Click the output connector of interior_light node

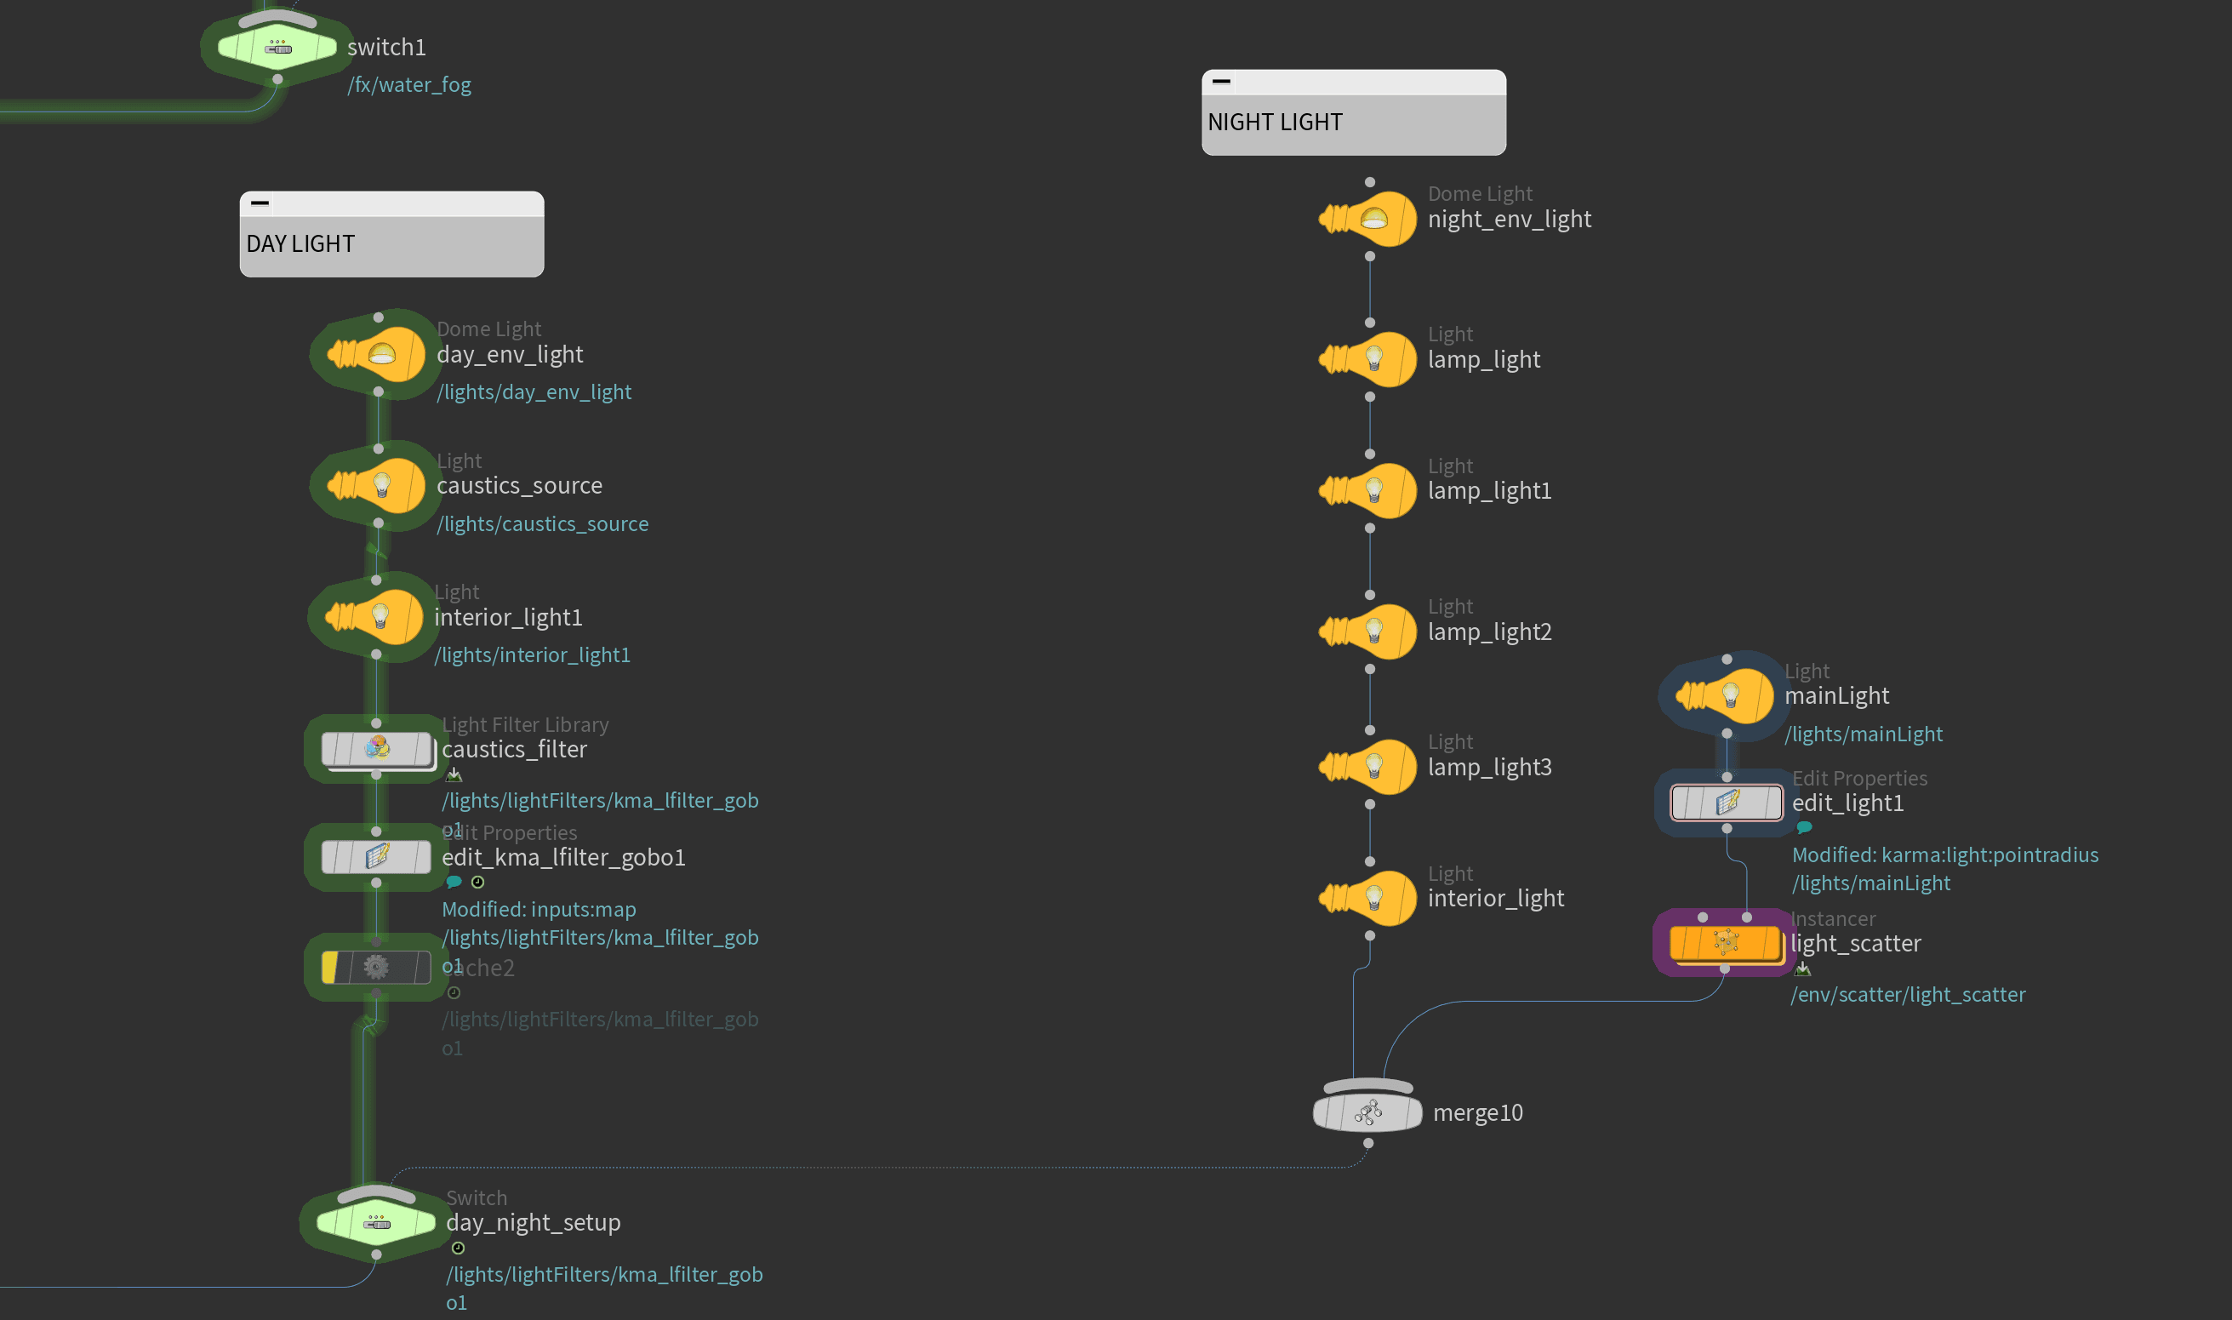(1369, 935)
